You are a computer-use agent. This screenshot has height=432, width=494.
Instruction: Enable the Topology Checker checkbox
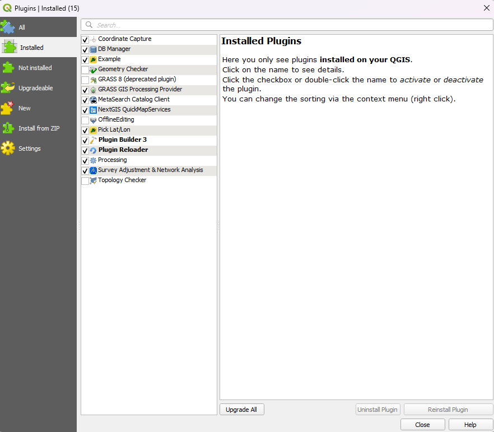tap(85, 181)
